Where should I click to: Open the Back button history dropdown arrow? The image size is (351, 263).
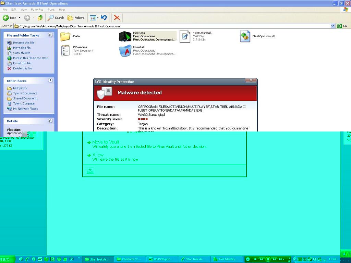click(20, 18)
